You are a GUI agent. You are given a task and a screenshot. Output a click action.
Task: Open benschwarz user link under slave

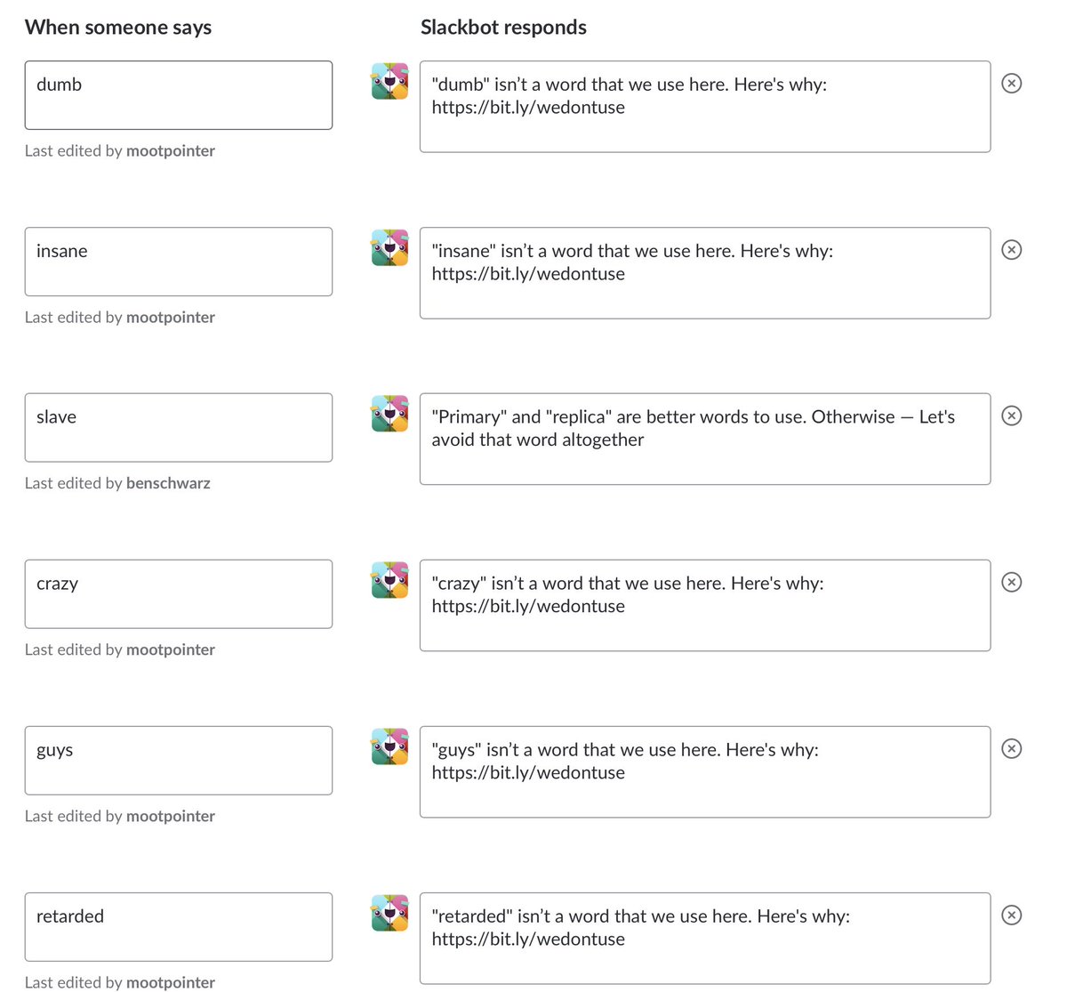coord(168,484)
